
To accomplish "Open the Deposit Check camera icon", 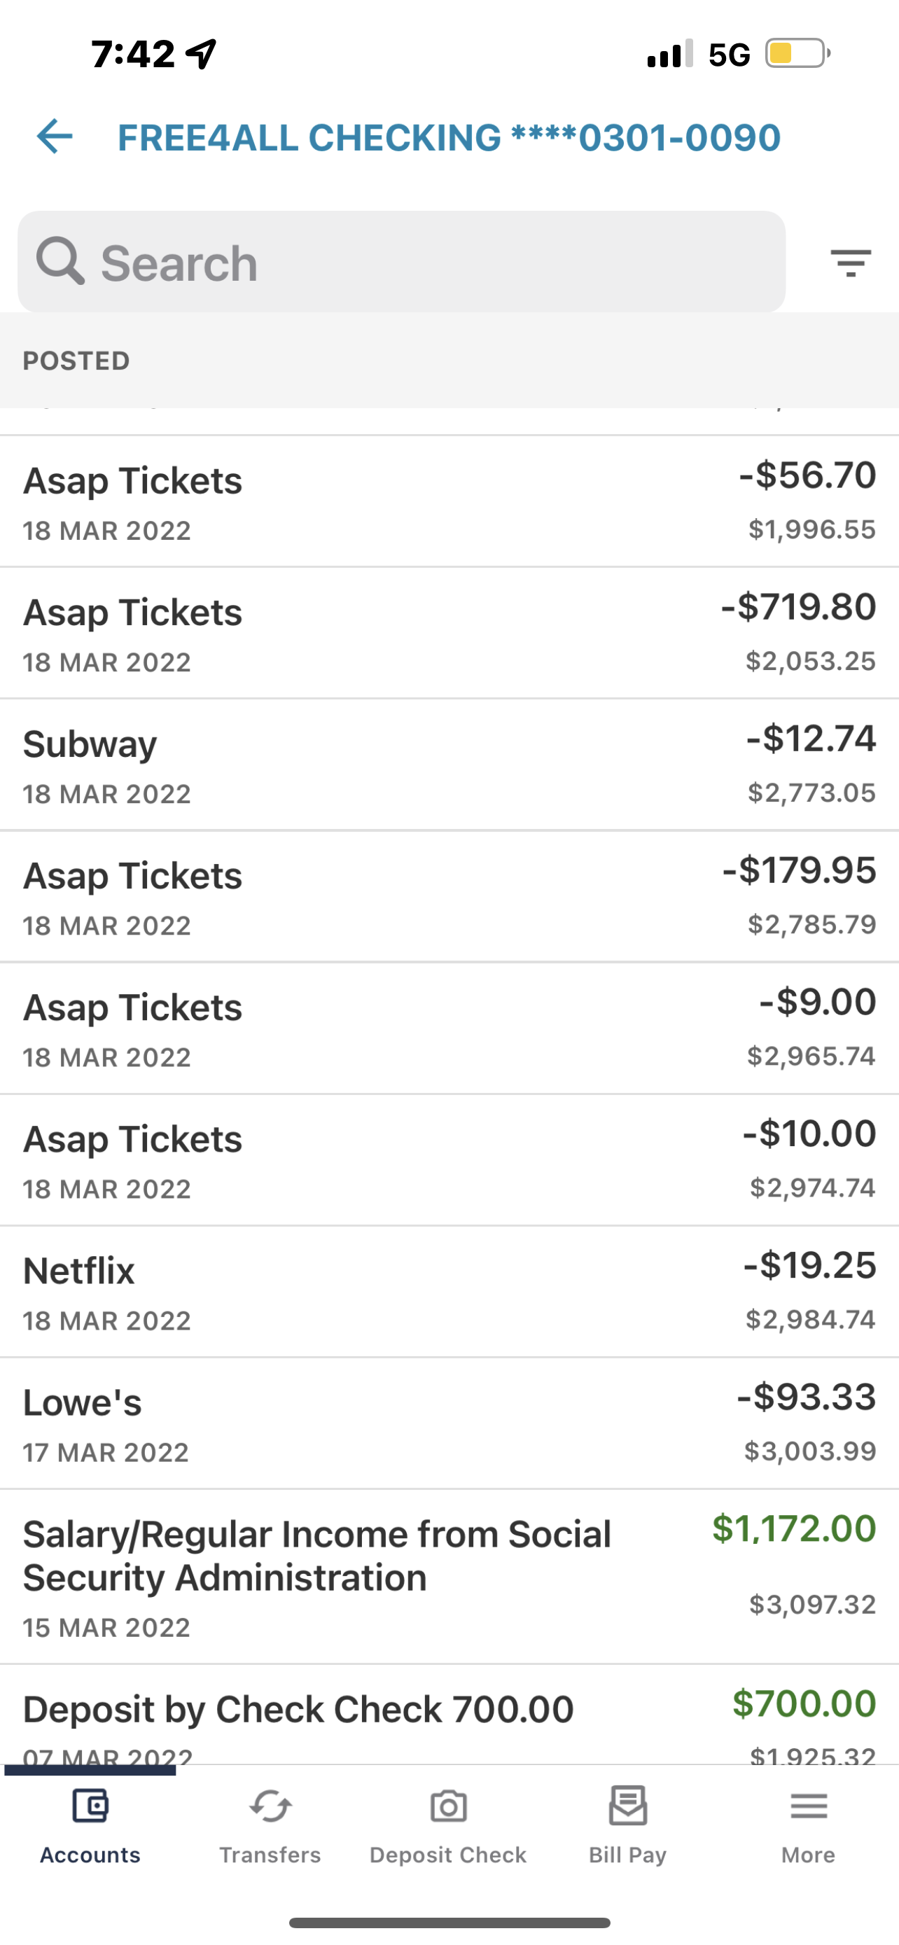I will pyautogui.click(x=448, y=1807).
